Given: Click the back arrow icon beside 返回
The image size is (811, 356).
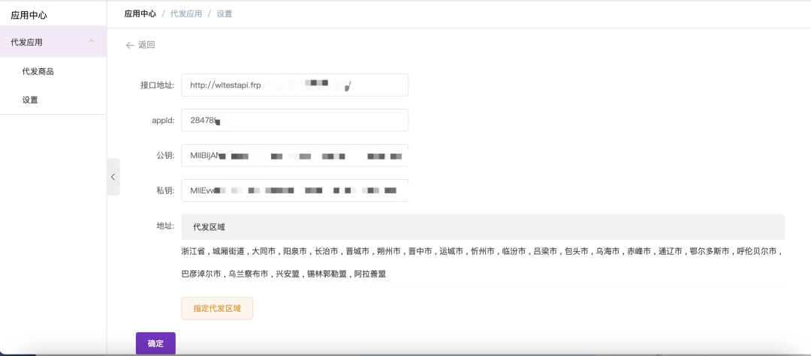Looking at the screenshot, I should (130, 45).
